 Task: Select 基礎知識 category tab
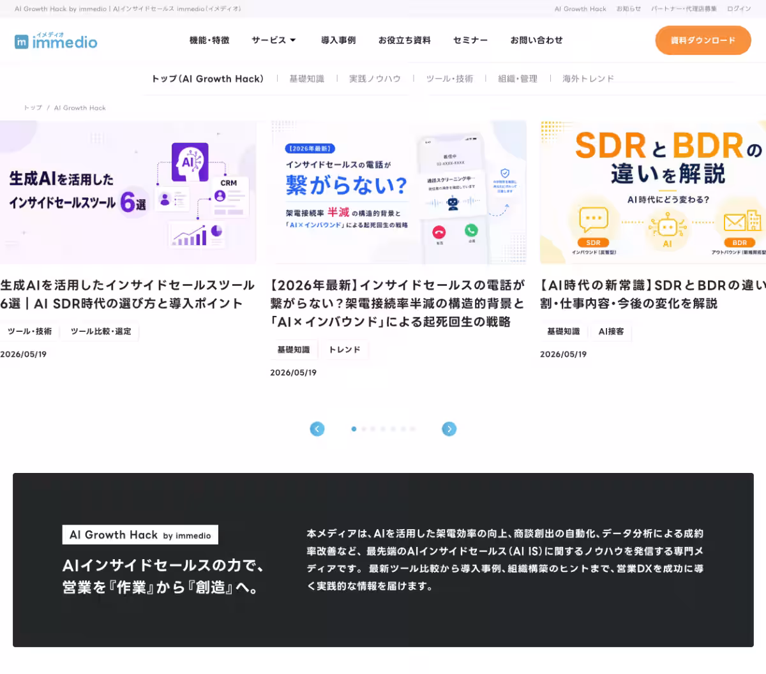[x=307, y=79]
